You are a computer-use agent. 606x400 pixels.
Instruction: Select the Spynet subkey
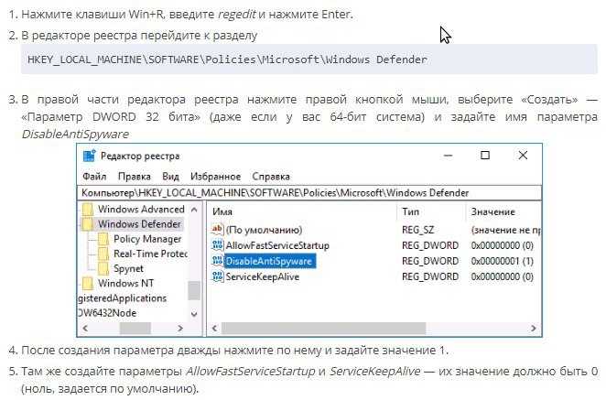point(128,268)
